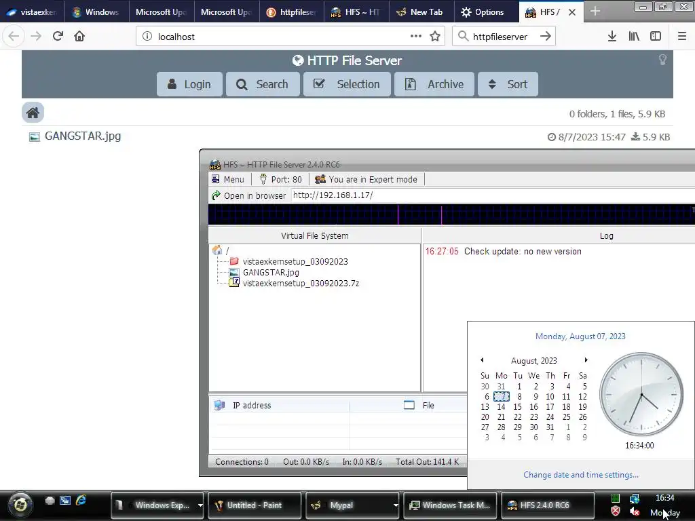Image resolution: width=695 pixels, height=521 pixels.
Task: Select GANGSTAR.jpg in Virtual File System
Action: [264, 273]
